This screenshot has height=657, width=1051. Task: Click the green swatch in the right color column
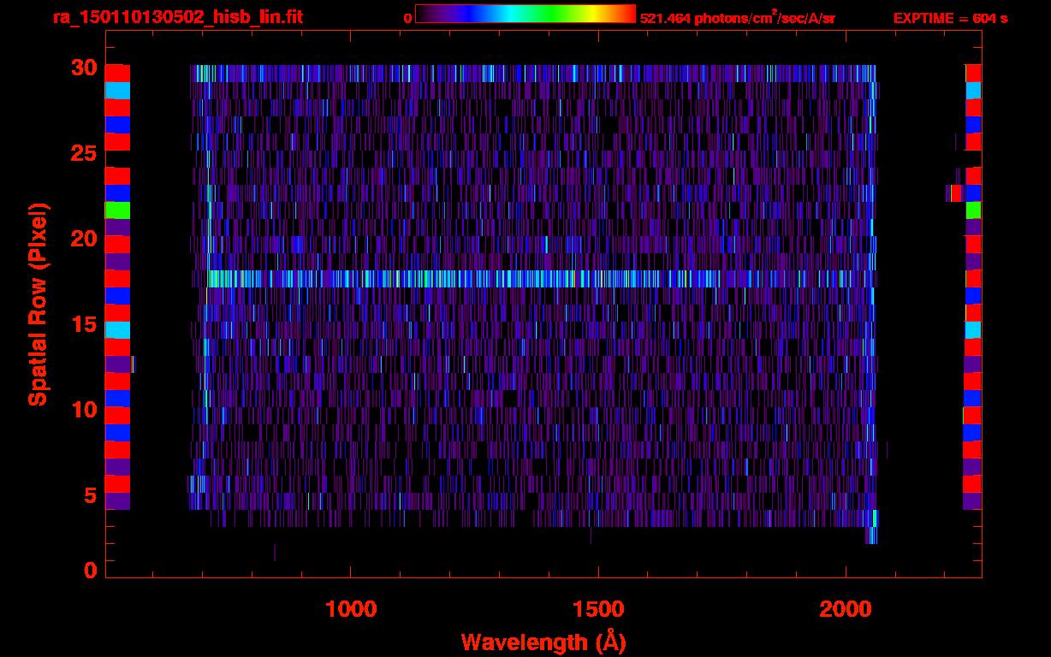click(973, 210)
